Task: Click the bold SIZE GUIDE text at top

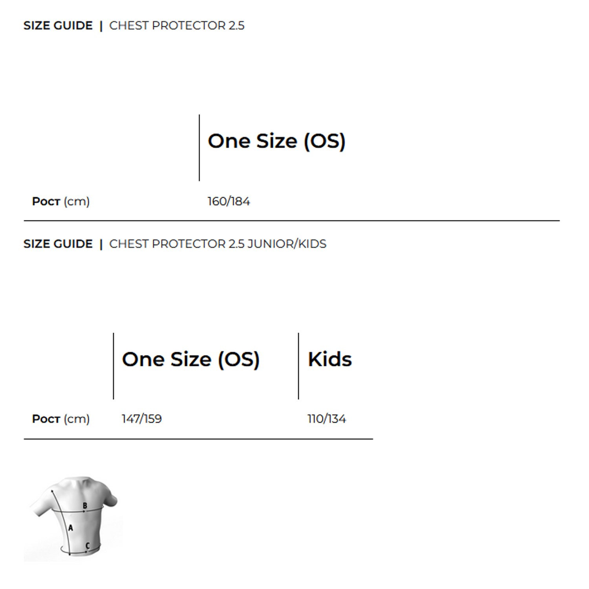Action: point(58,26)
